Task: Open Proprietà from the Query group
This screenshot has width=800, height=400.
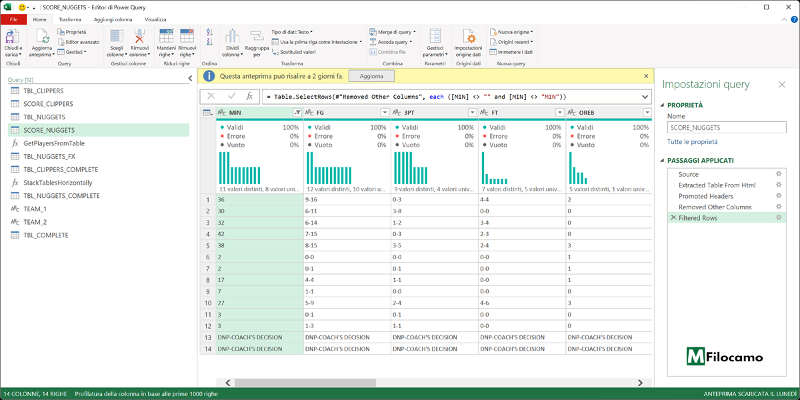Action: click(x=72, y=31)
